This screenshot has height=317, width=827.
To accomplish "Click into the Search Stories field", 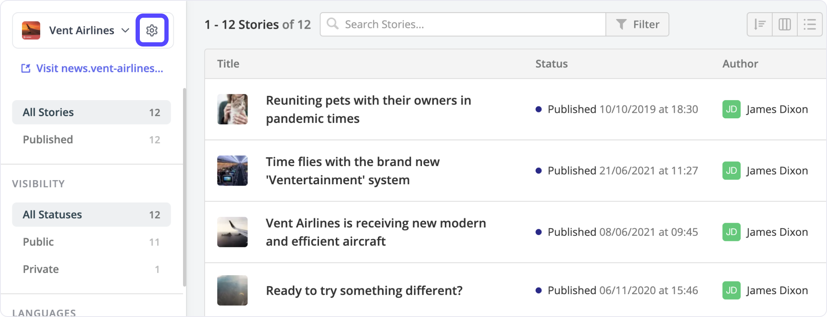I will point(472,25).
